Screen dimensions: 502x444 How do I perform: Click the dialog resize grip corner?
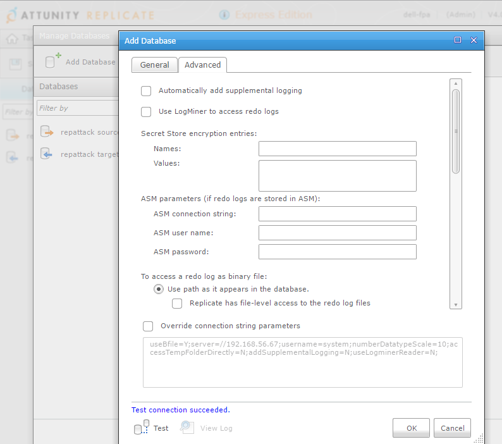479,438
